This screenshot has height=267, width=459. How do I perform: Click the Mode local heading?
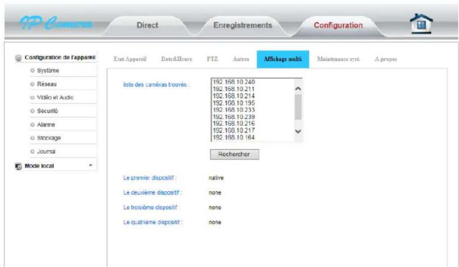tap(39, 166)
